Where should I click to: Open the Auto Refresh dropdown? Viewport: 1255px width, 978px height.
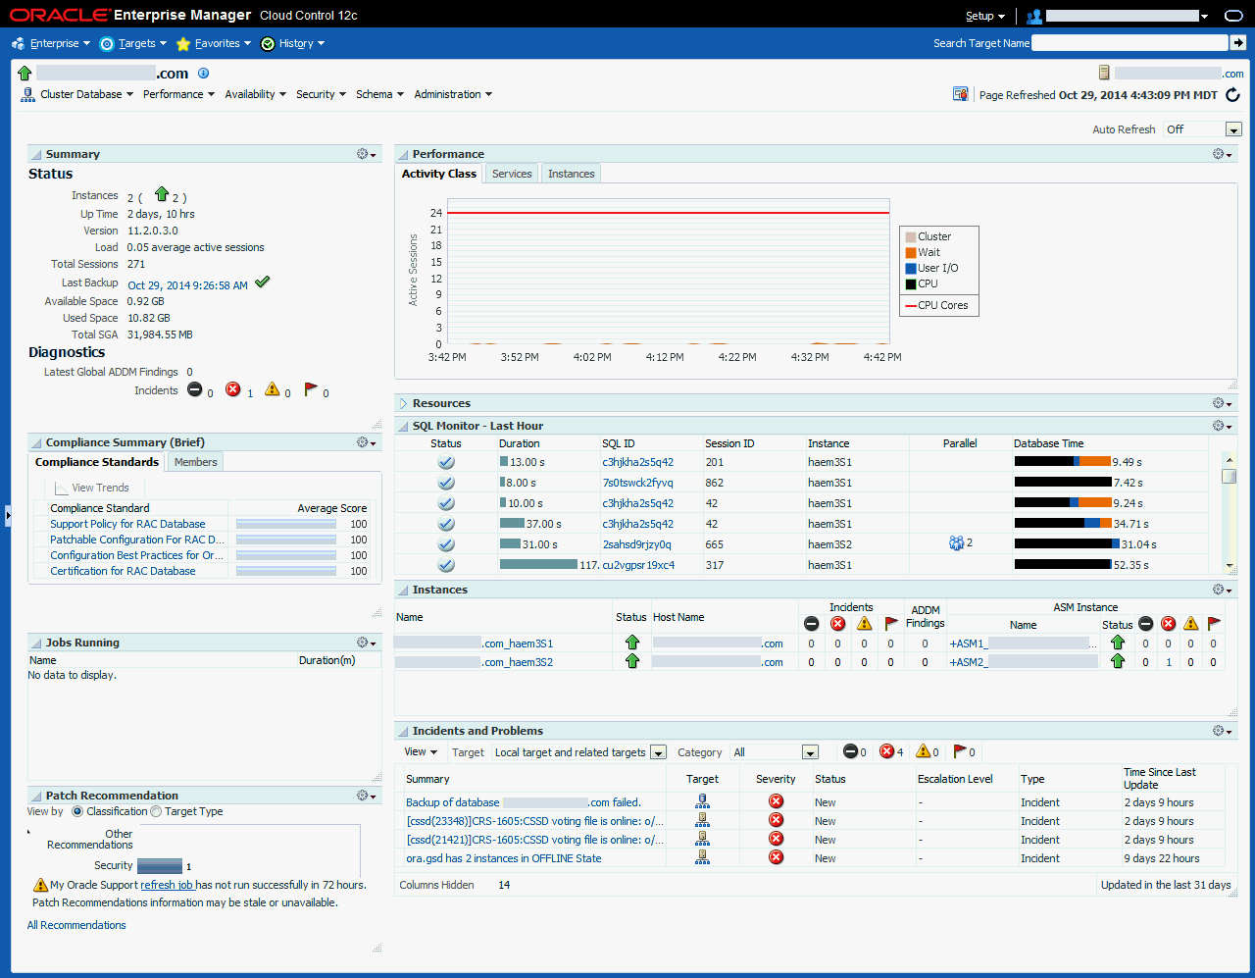tap(1233, 129)
